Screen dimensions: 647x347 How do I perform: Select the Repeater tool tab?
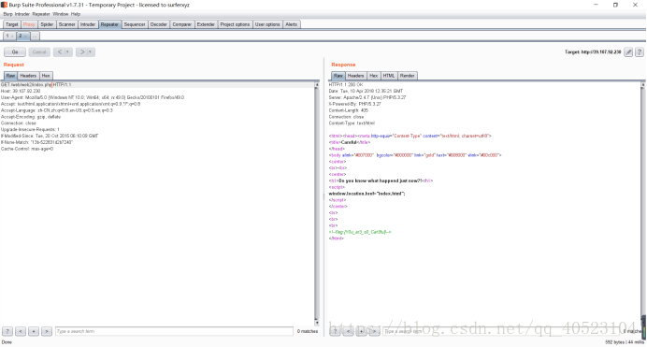point(109,24)
